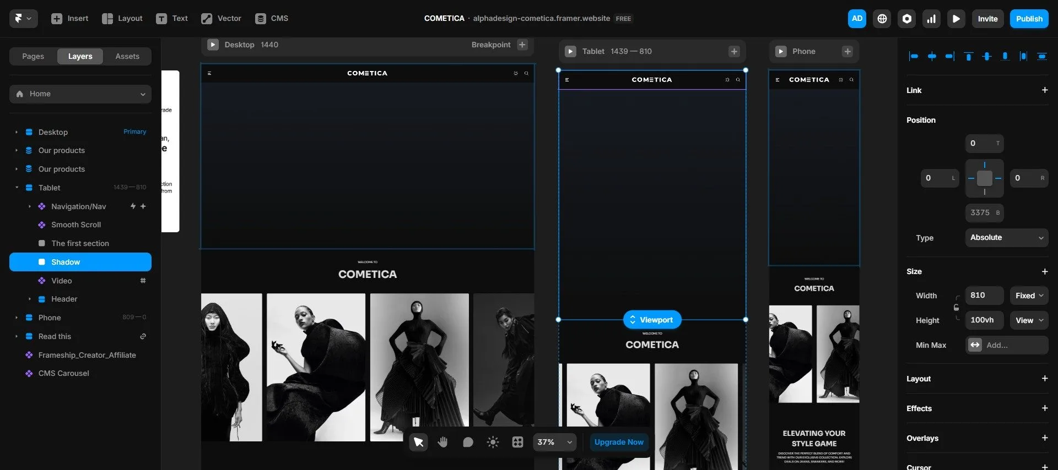Screen dimensions: 1058x470
Task: Click the Min Max Add field
Action: 1007,345
